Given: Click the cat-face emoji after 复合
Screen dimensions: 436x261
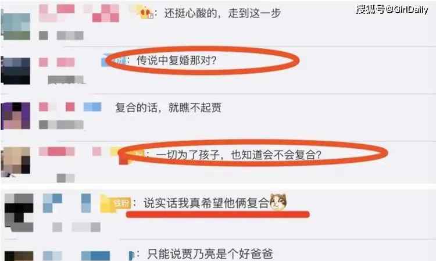Looking at the screenshot, I should tap(278, 201).
